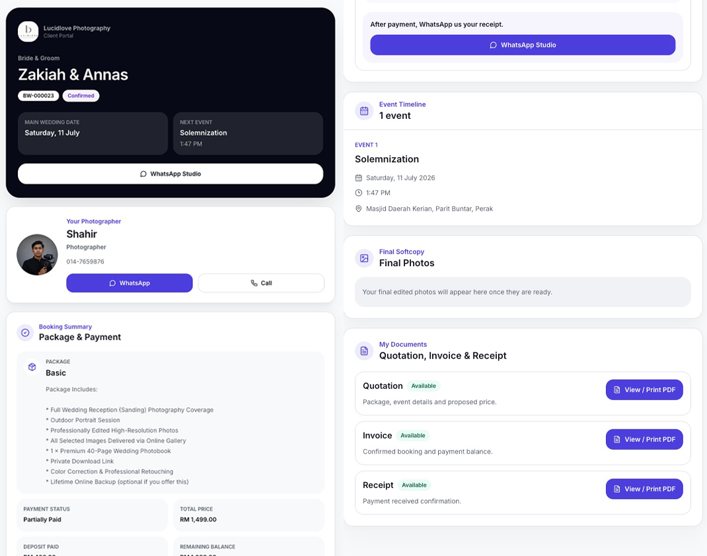707x556 pixels.
Task: Click the 'Color Correction & Professional Retouching' line
Action: 110,471
